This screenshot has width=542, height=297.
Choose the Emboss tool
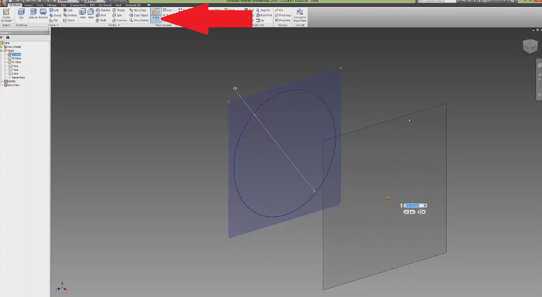click(70, 15)
